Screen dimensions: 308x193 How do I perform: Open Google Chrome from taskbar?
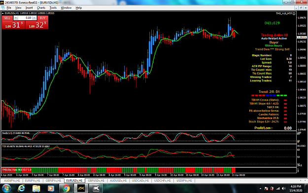click(66, 189)
